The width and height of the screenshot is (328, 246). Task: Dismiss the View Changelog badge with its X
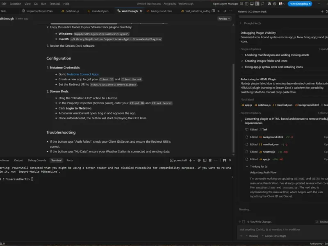point(310,4)
